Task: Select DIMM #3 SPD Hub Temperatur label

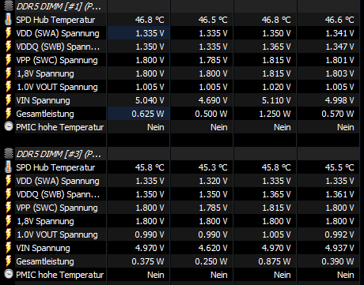Action: pos(55,167)
